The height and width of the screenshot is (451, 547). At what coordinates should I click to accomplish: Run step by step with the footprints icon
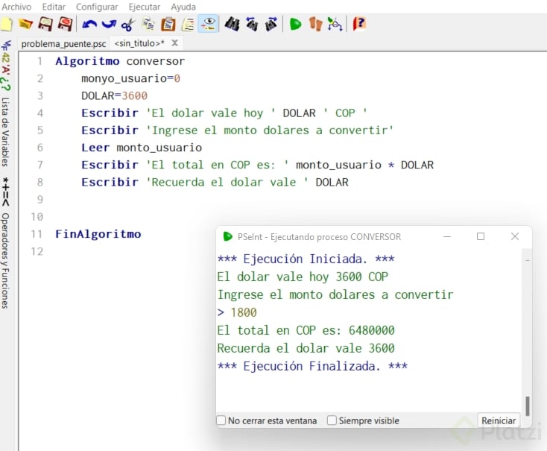coord(316,24)
